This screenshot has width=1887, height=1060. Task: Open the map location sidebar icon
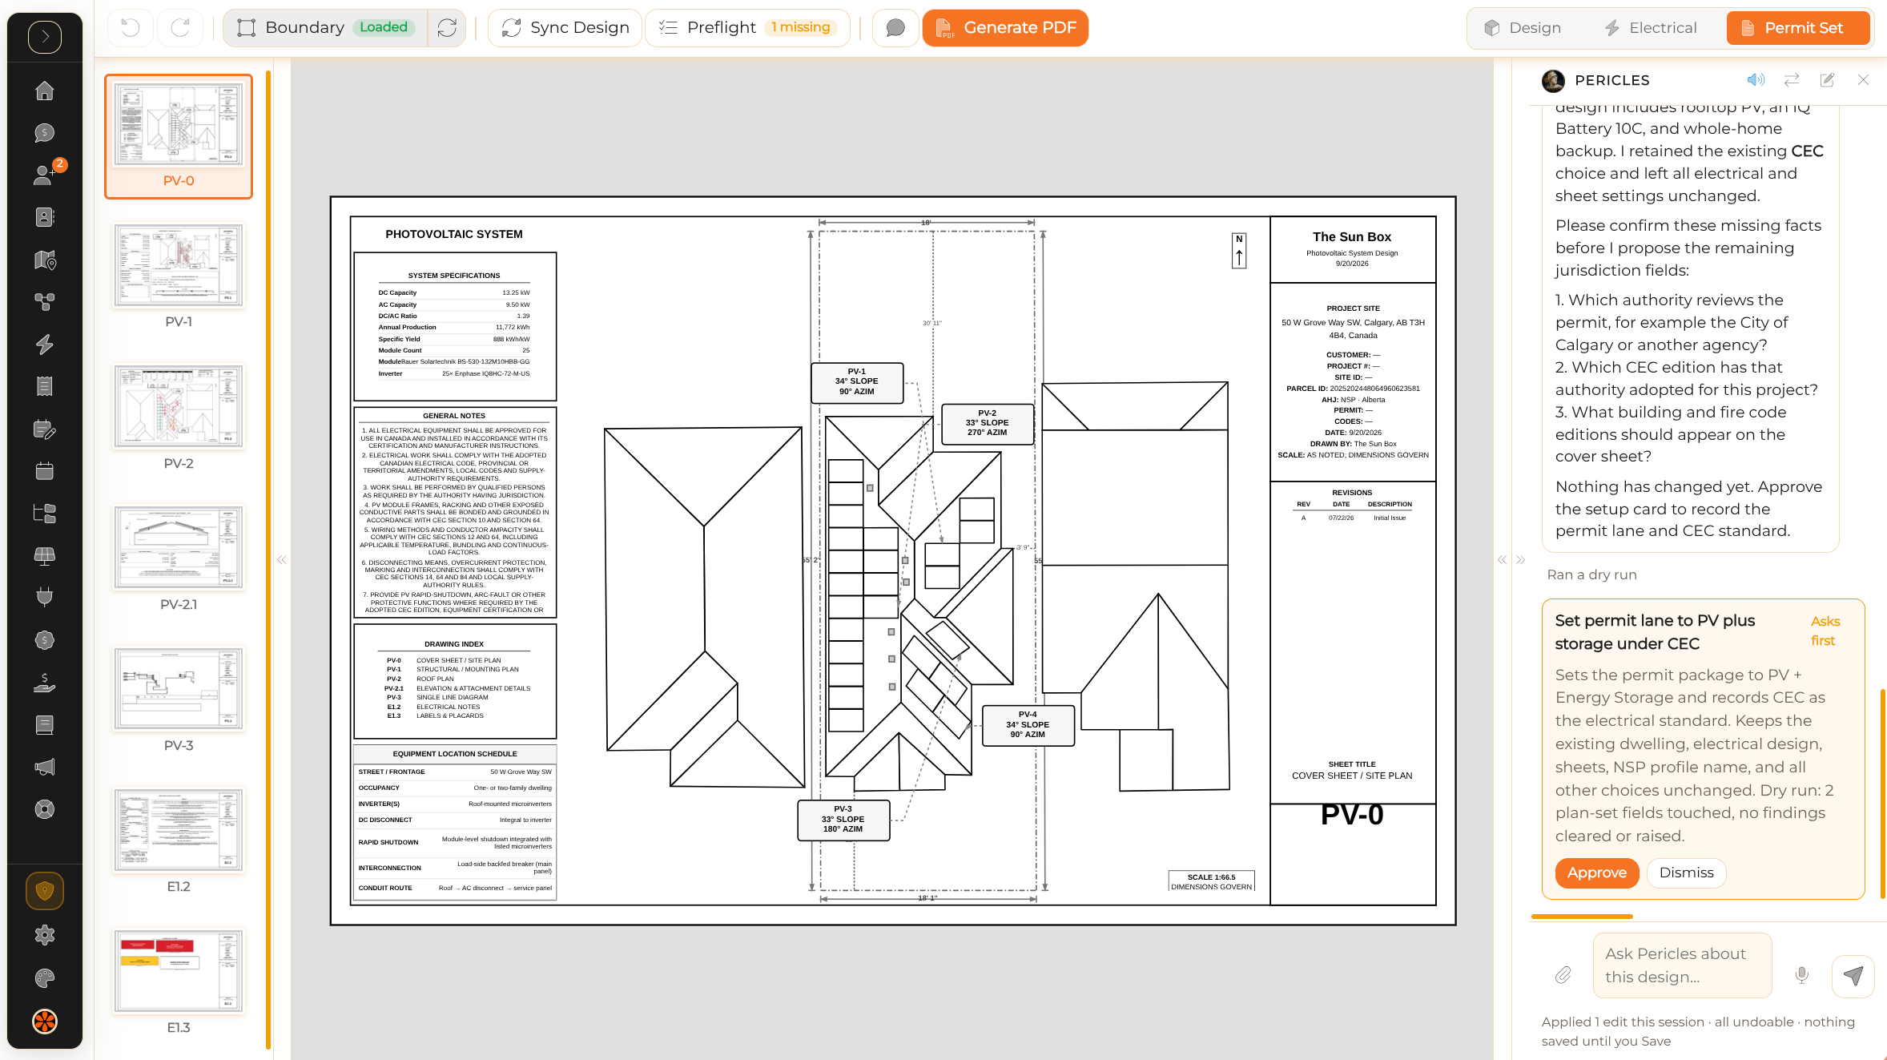click(x=45, y=260)
